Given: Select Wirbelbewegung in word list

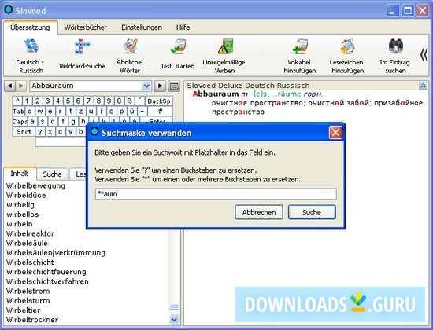Looking at the screenshot, I should pos(35,185).
